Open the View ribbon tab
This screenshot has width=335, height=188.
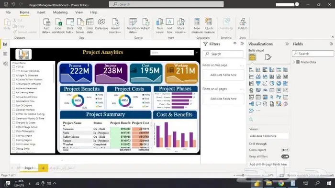pyautogui.click(x=79, y=12)
